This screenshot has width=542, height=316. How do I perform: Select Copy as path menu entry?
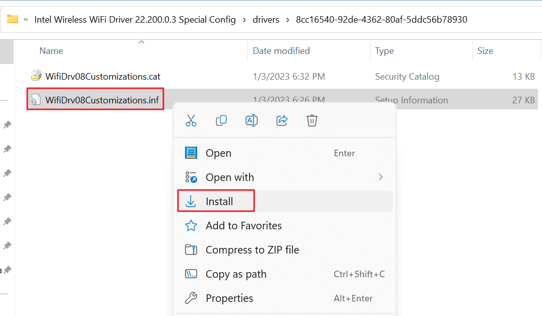click(x=236, y=274)
